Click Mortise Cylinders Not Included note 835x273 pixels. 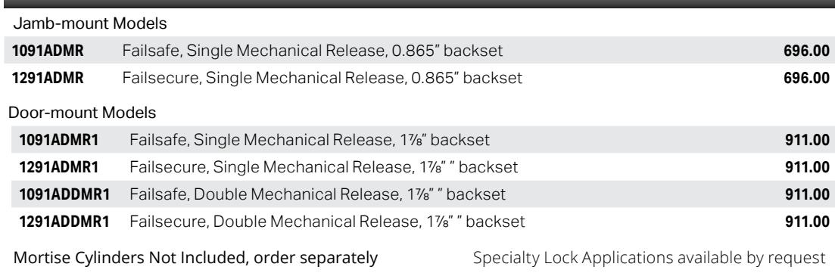click(195, 259)
